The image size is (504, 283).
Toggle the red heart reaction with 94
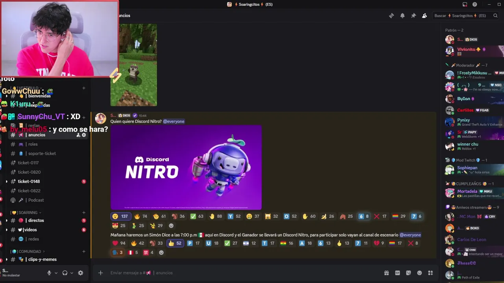click(119, 243)
